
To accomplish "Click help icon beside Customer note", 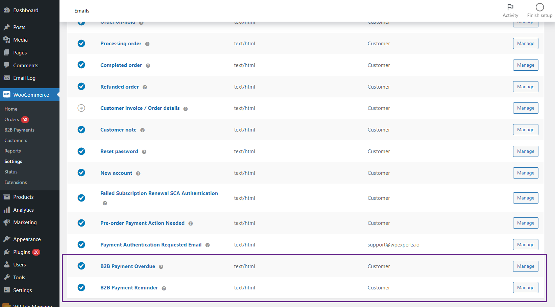I will coord(143,130).
